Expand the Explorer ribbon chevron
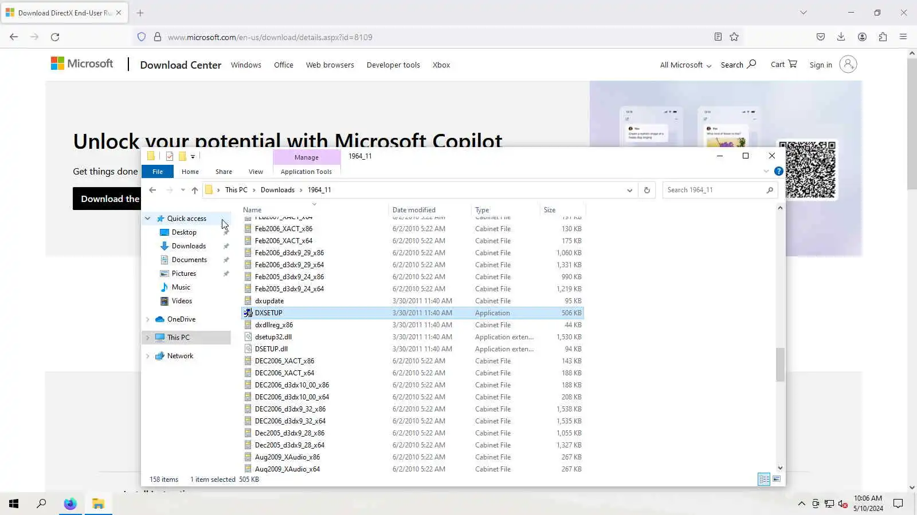917x515 pixels. [766, 171]
